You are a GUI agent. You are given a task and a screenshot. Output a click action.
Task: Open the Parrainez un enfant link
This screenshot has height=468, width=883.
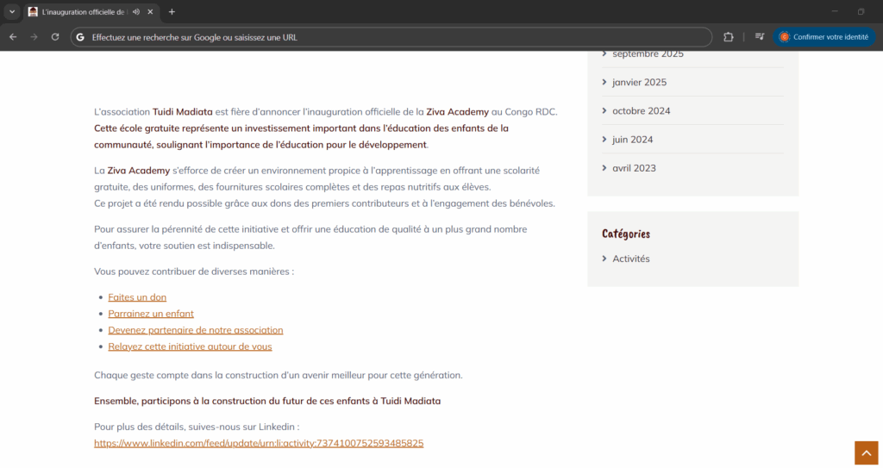tap(151, 314)
